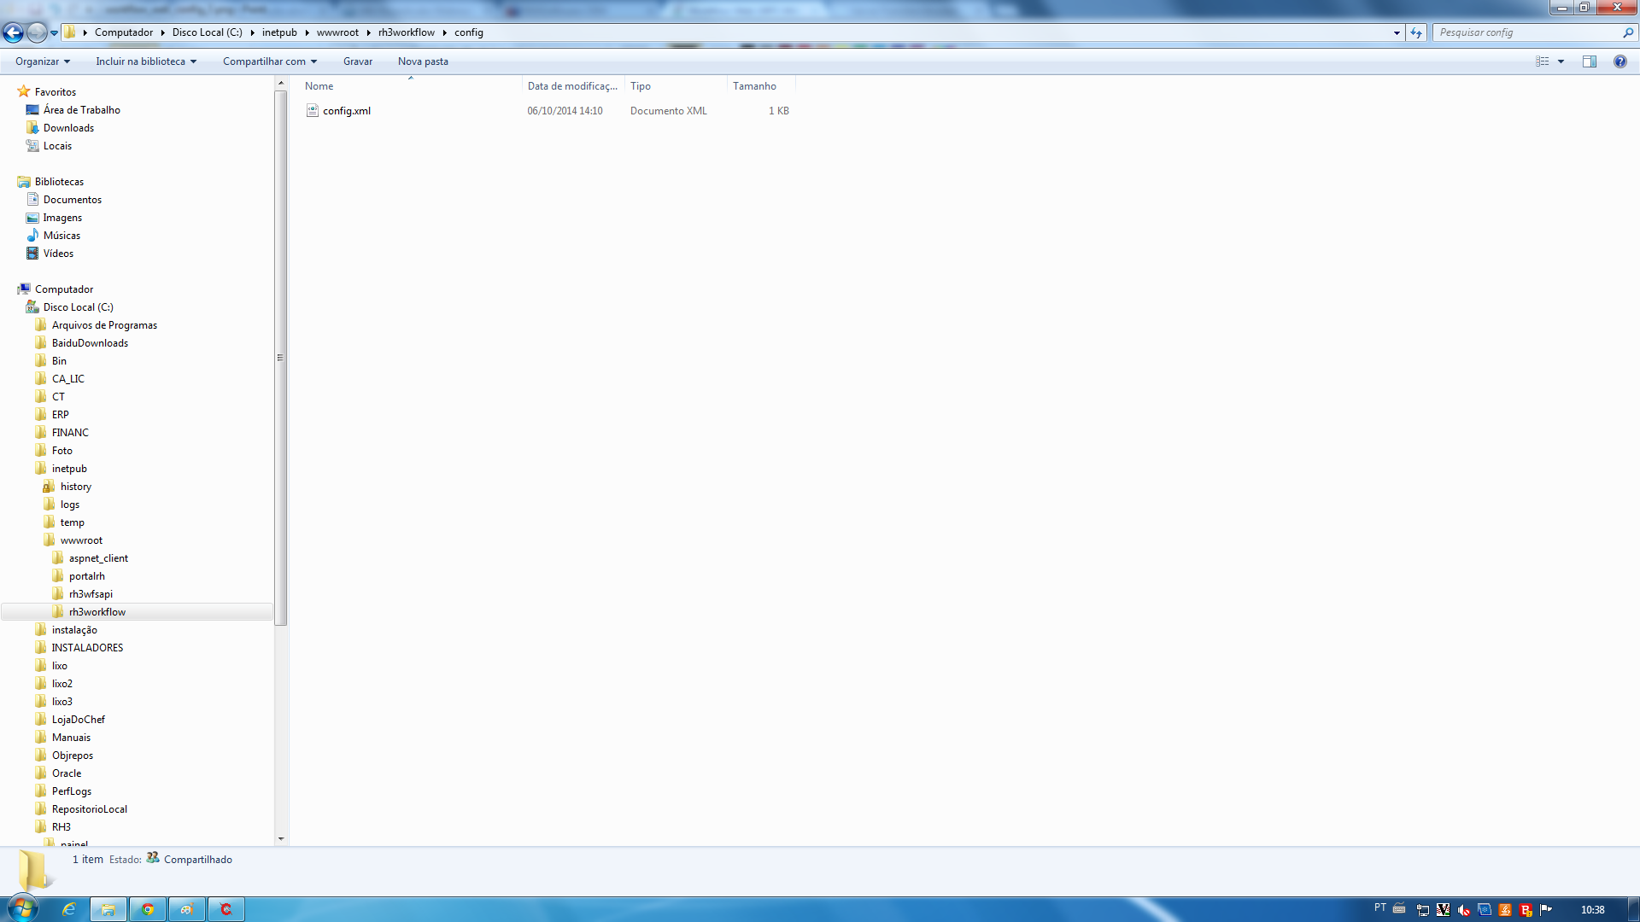Screen dimensions: 1640x922
Task: Open Google Chrome from the taskbar
Action: click(x=148, y=909)
